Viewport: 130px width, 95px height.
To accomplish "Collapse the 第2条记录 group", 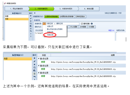I will click(x=39, y=66).
